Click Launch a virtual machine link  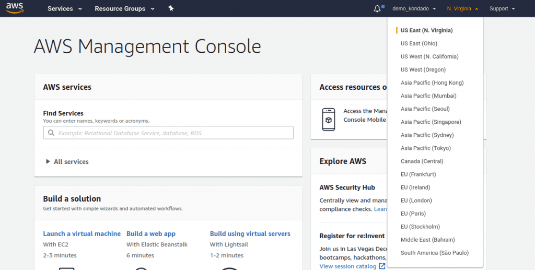pyautogui.click(x=82, y=234)
